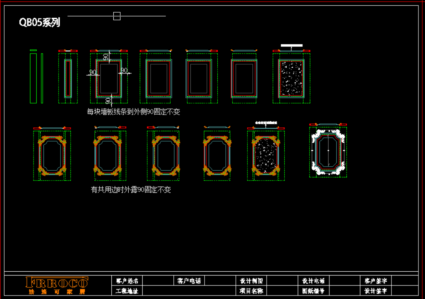Viewport: 425px width, 299px height.
Task: Select the first ornate orange-corner panel, bottom row
Action: coord(52,155)
